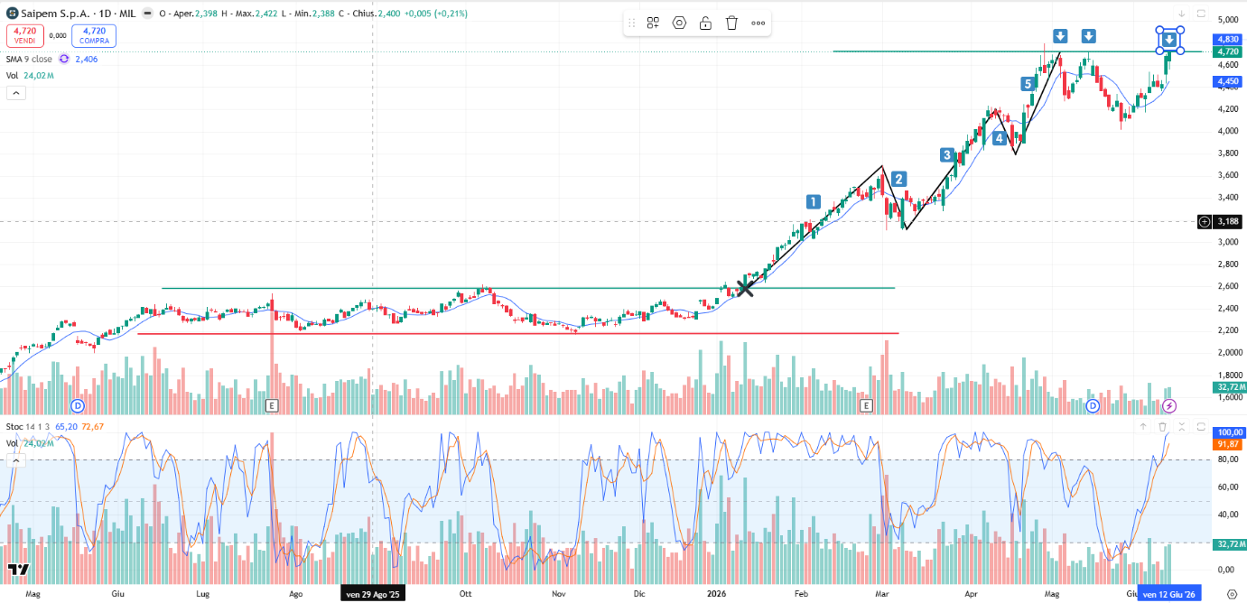The image size is (1247, 603).
Task: Click price scale label 4,830
Action: [x=1228, y=40]
